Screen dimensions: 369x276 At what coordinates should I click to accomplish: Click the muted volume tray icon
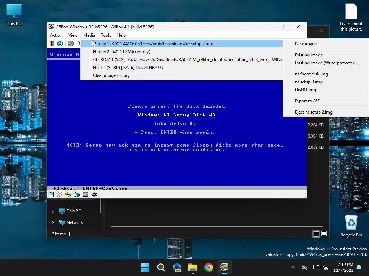point(325,267)
